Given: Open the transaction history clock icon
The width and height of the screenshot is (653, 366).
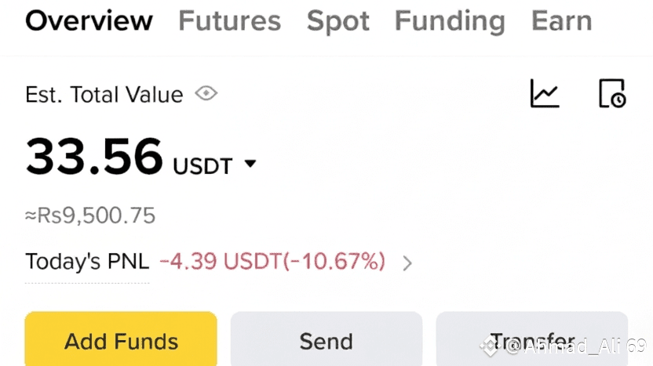Looking at the screenshot, I should click(611, 94).
